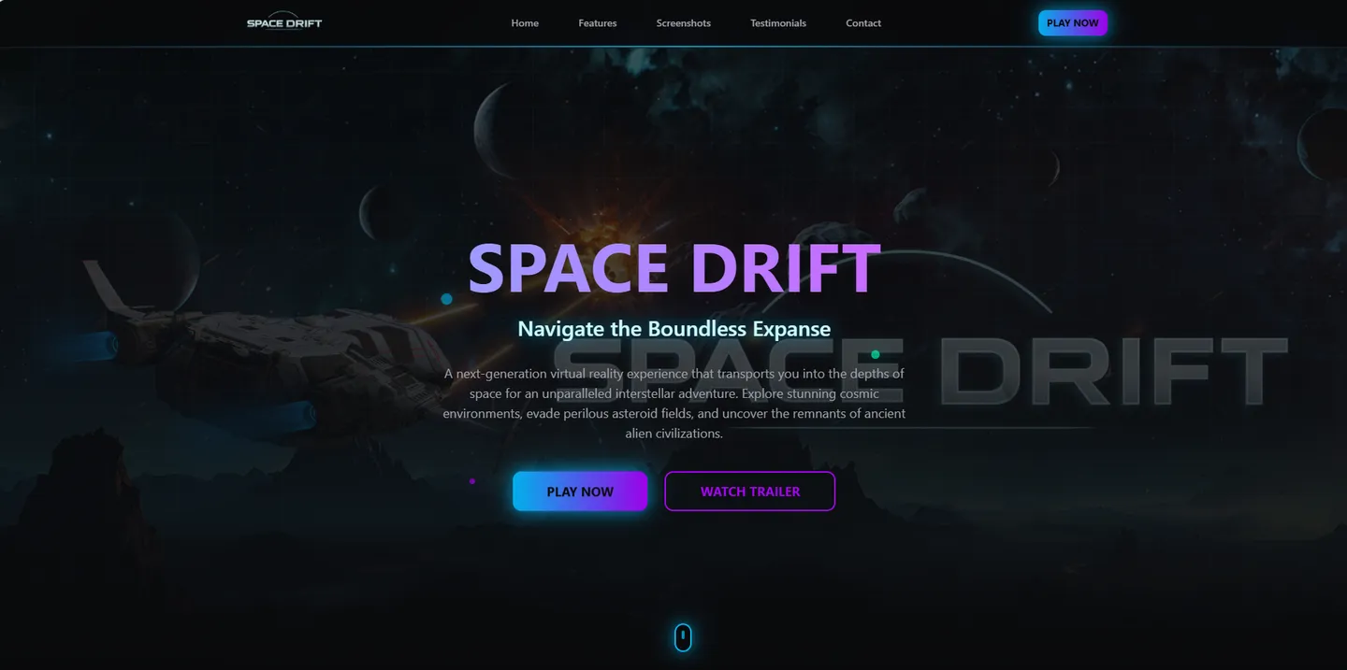Open the Features nav link
This screenshot has width=1347, height=670.
598,23
